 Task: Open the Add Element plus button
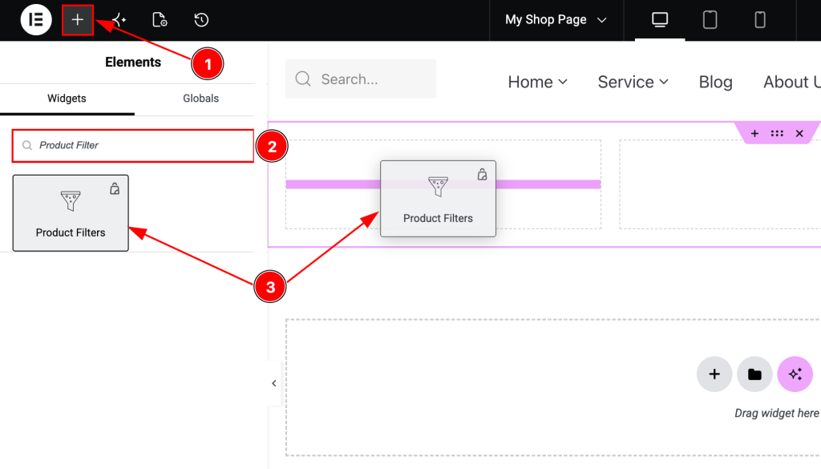click(x=78, y=20)
